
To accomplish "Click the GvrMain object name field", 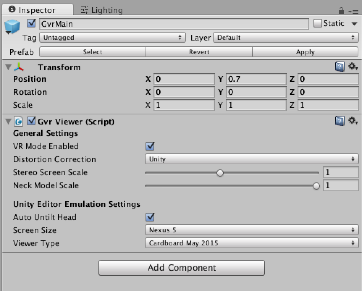I will pyautogui.click(x=174, y=24).
